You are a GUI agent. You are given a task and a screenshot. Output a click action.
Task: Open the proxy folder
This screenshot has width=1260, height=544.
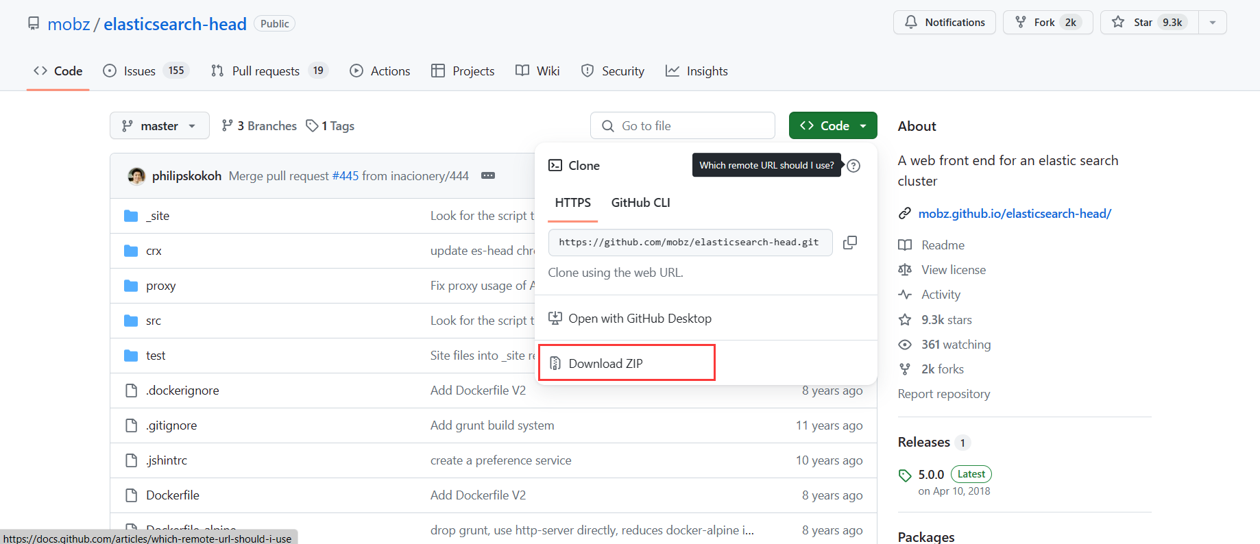pyautogui.click(x=161, y=286)
